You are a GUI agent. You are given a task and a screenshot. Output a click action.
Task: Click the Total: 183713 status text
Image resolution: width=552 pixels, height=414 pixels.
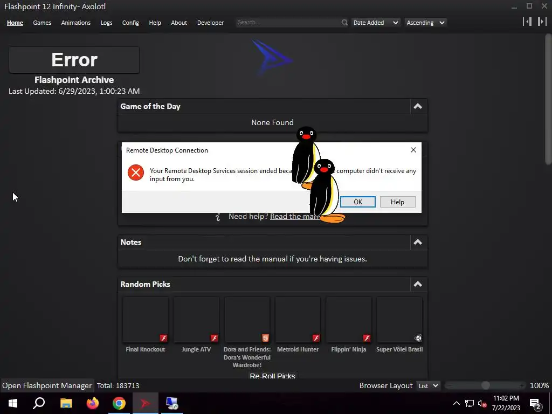[118, 386]
